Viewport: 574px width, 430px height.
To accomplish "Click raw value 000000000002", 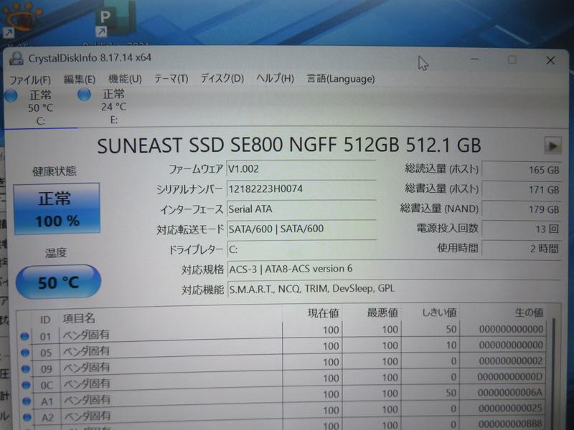I will pyautogui.click(x=511, y=361).
